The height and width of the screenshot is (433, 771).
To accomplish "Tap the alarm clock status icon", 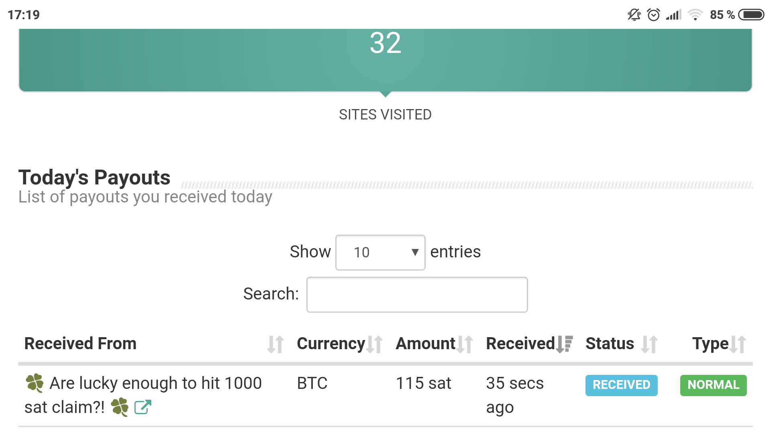I will (x=653, y=15).
